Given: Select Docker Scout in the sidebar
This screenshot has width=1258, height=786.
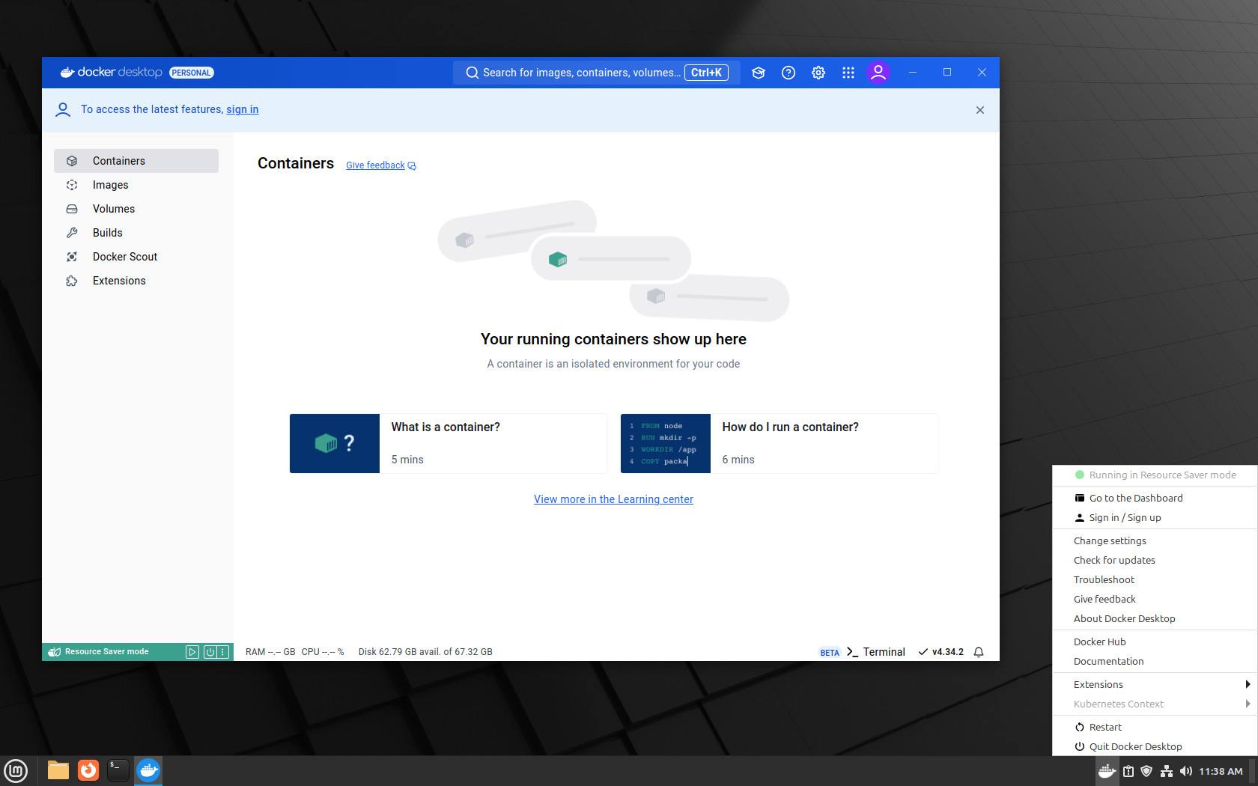Looking at the screenshot, I should click(136, 257).
